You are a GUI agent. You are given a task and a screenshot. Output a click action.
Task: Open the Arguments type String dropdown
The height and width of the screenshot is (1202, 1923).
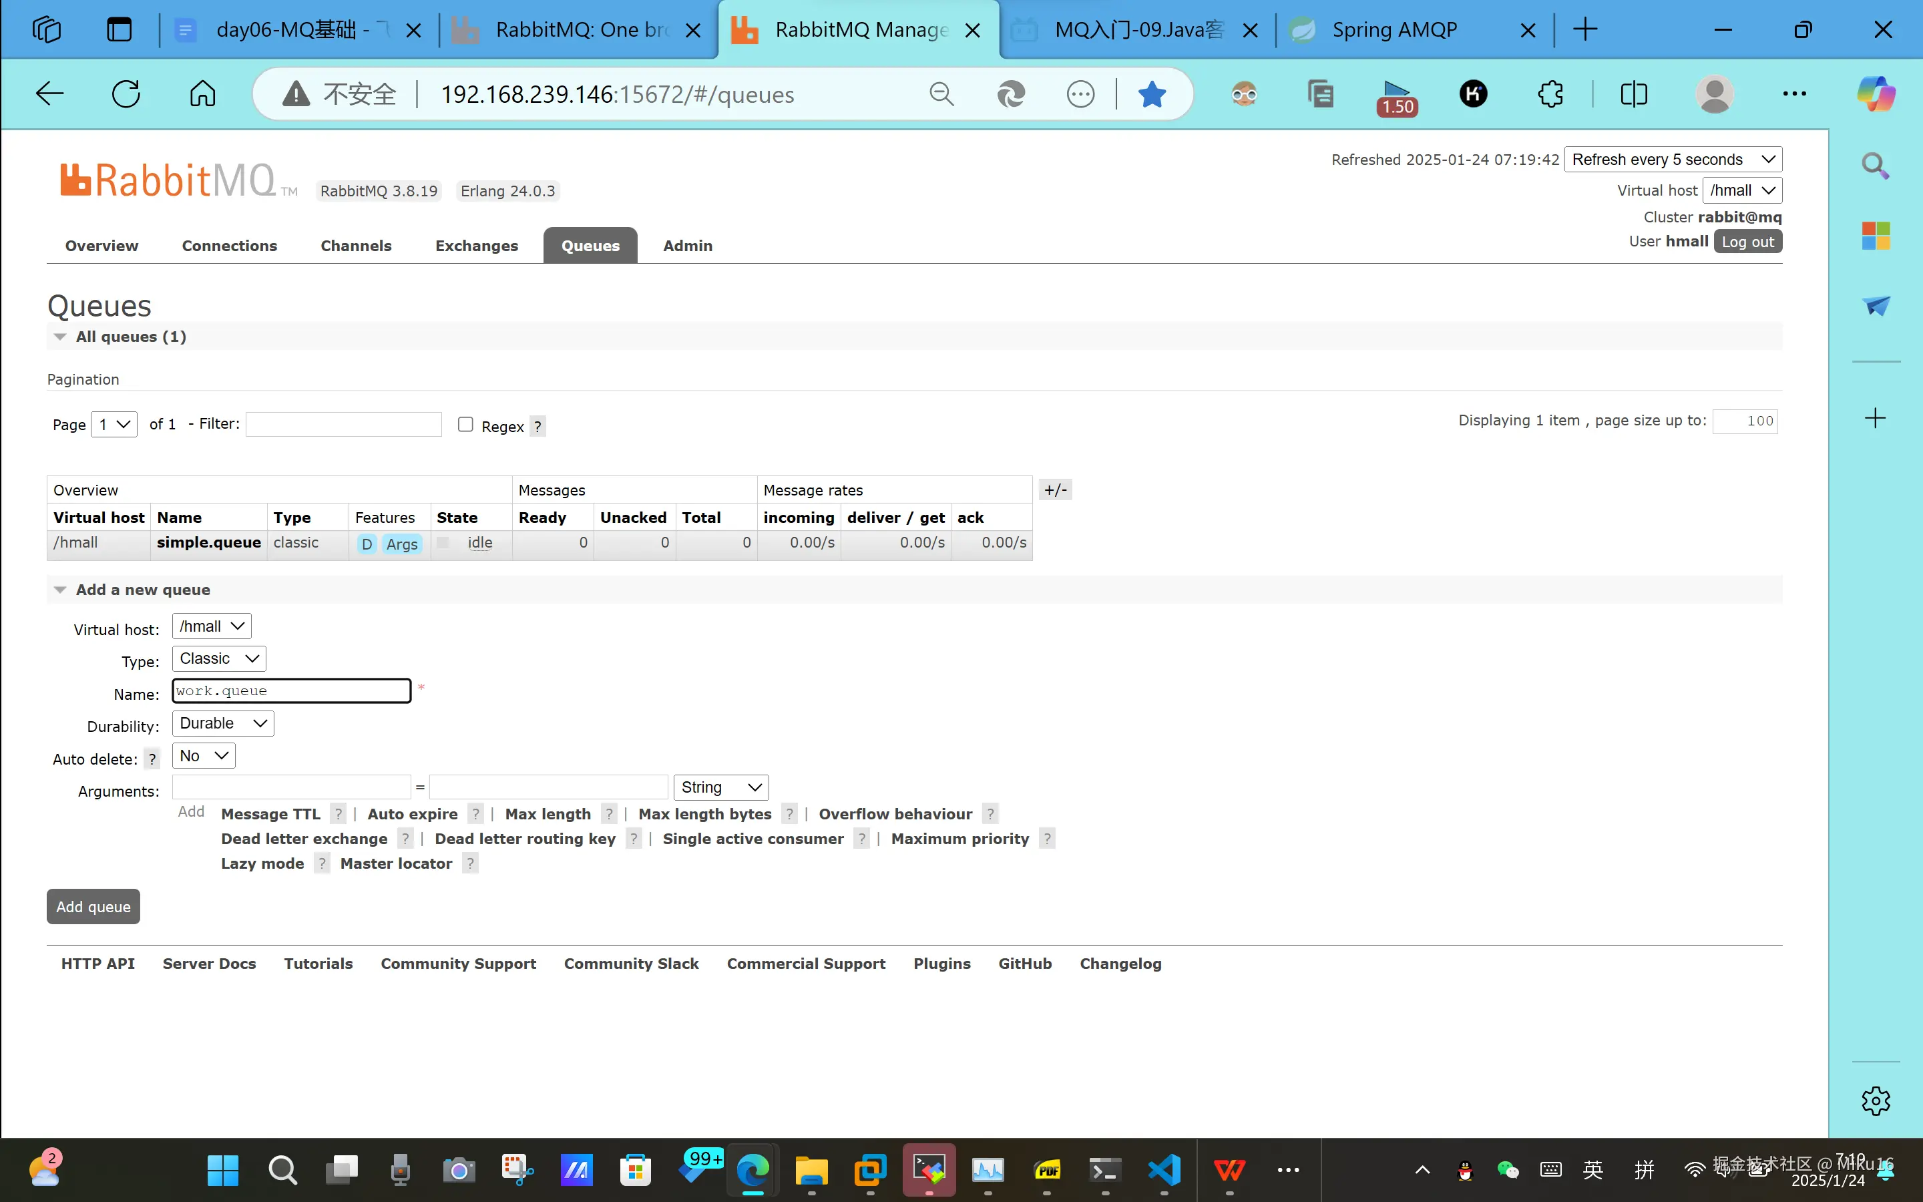(720, 787)
